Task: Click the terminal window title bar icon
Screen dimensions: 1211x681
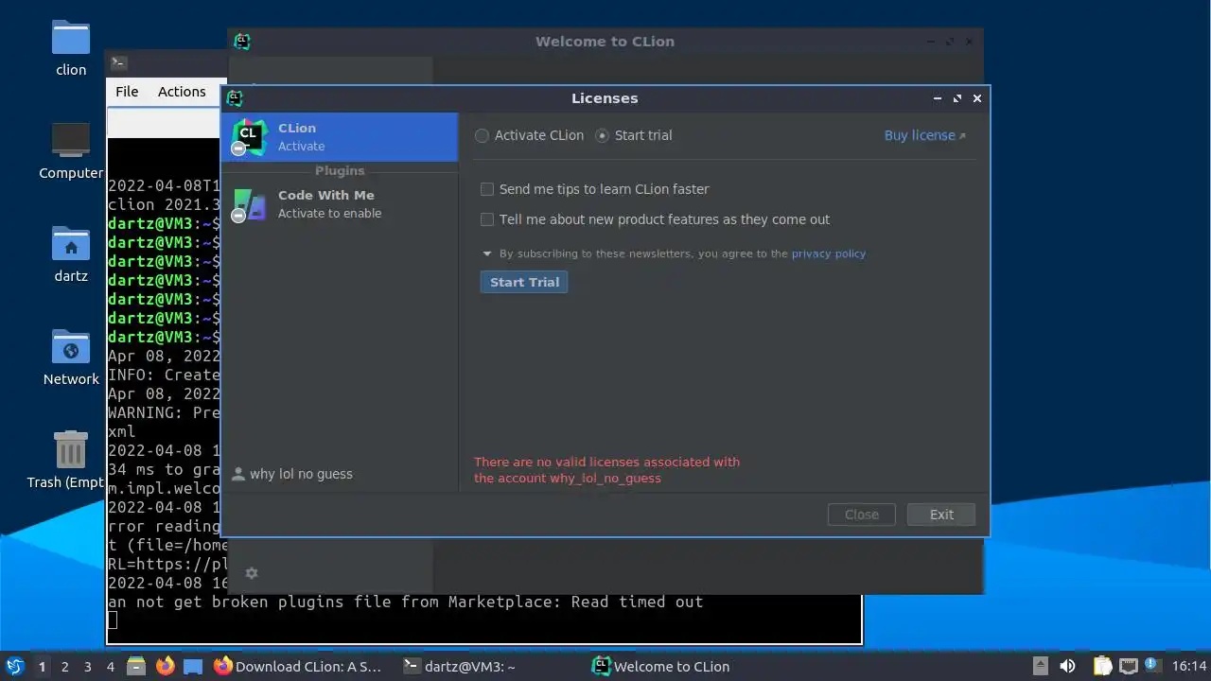Action: point(118,63)
